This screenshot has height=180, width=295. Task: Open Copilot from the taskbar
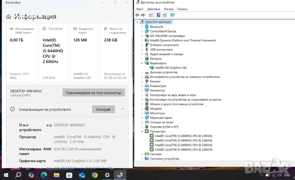pos(31,175)
